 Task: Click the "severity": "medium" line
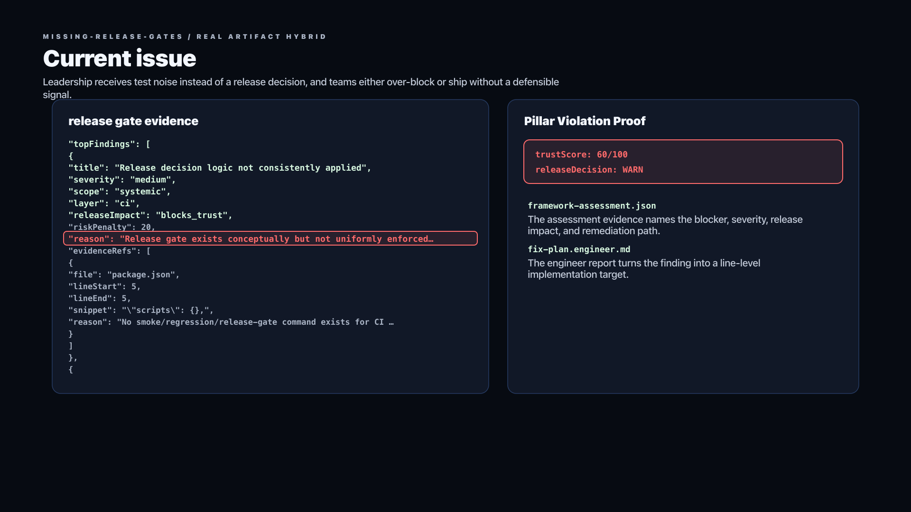click(x=122, y=180)
